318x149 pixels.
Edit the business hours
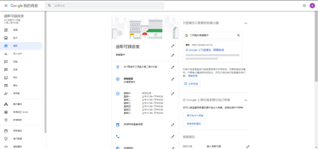pos(173,93)
